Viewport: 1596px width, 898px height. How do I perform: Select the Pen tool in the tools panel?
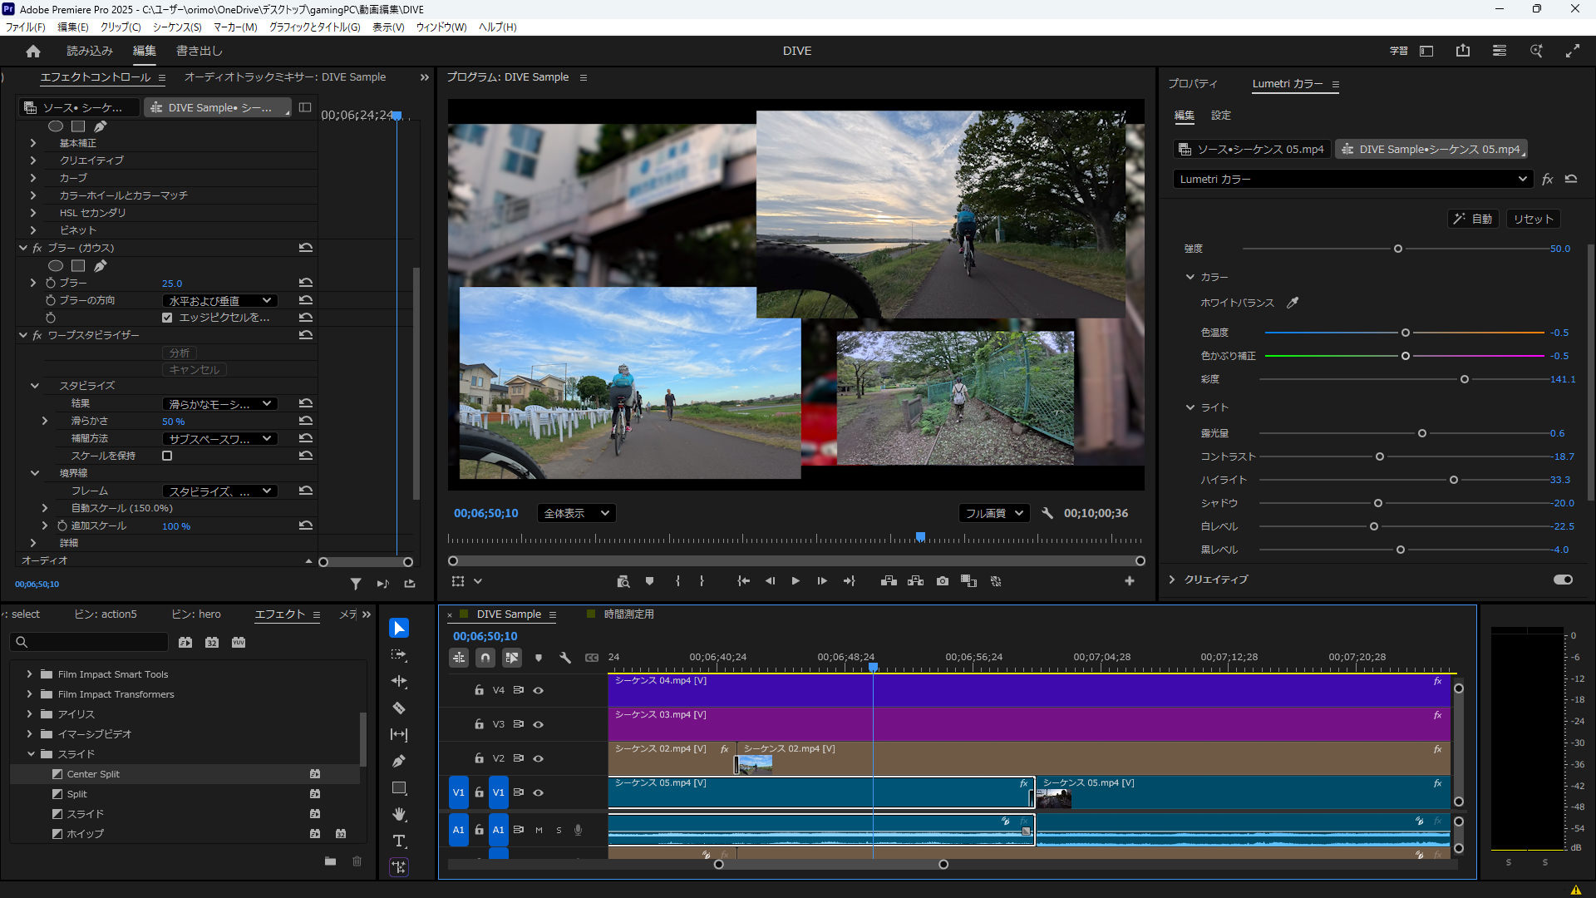pos(399,761)
